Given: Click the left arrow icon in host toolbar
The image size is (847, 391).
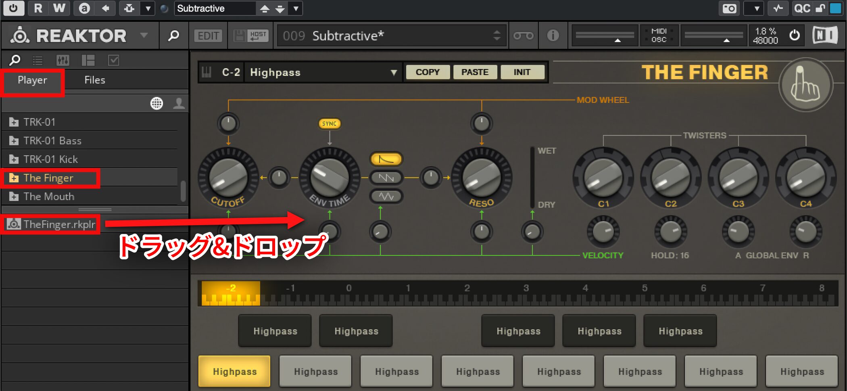Looking at the screenshot, I should [x=106, y=8].
